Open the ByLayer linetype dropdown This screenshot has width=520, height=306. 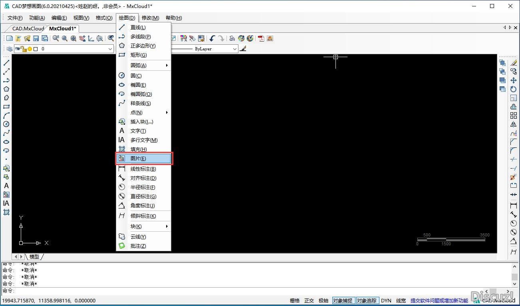234,49
